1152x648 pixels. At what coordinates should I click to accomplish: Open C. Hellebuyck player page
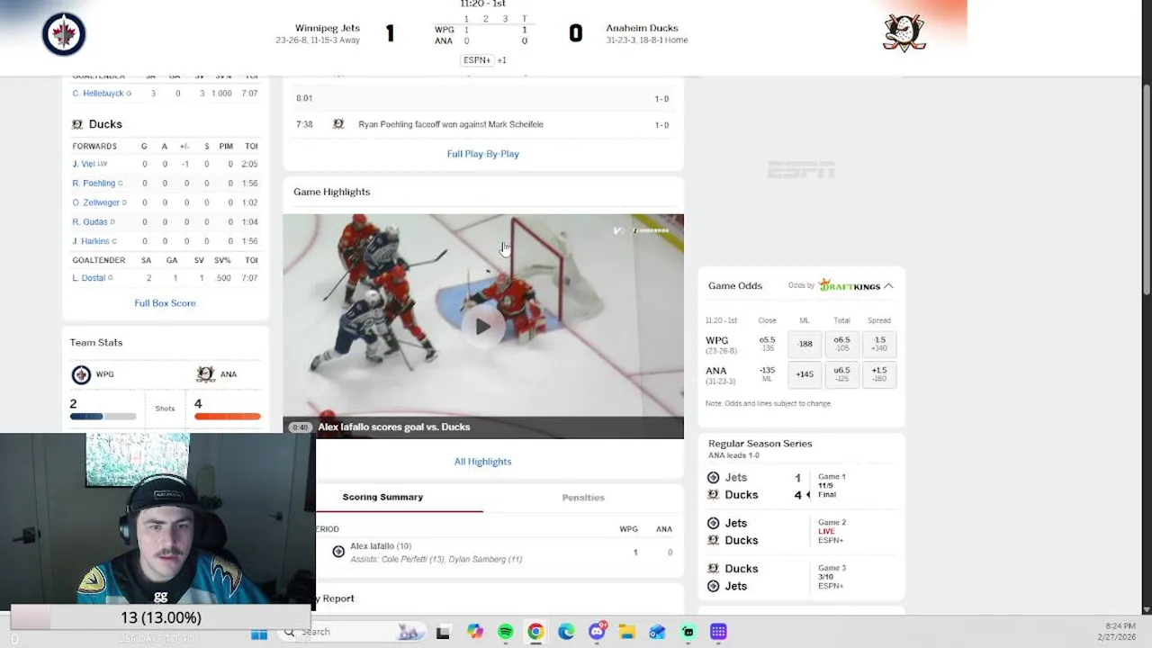click(x=98, y=94)
